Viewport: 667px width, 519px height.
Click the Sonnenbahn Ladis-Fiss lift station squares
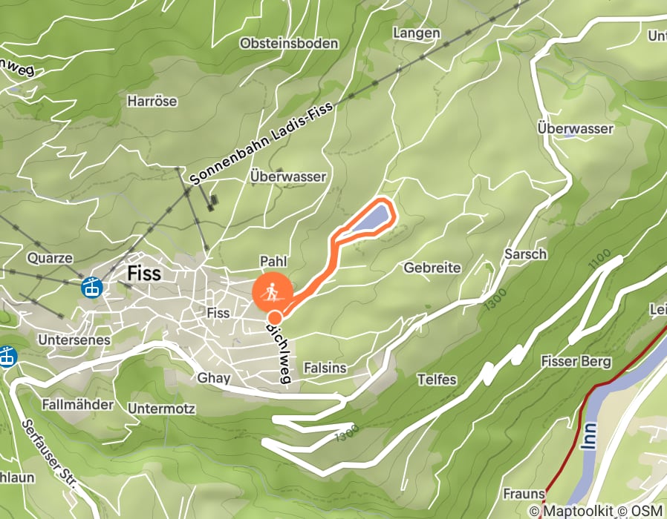click(x=212, y=202)
